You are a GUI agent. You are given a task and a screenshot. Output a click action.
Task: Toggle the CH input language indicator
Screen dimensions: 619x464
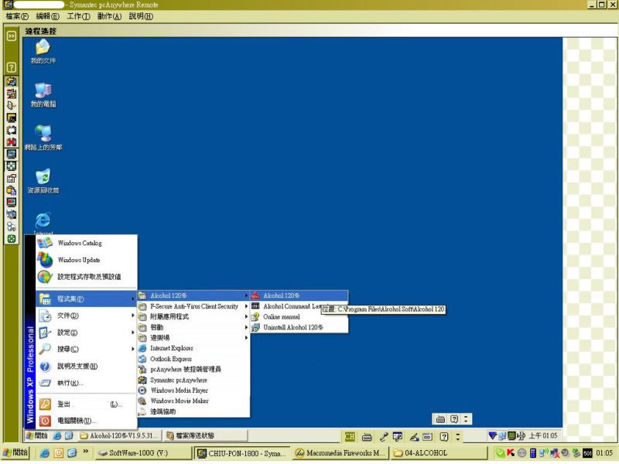tap(350, 436)
